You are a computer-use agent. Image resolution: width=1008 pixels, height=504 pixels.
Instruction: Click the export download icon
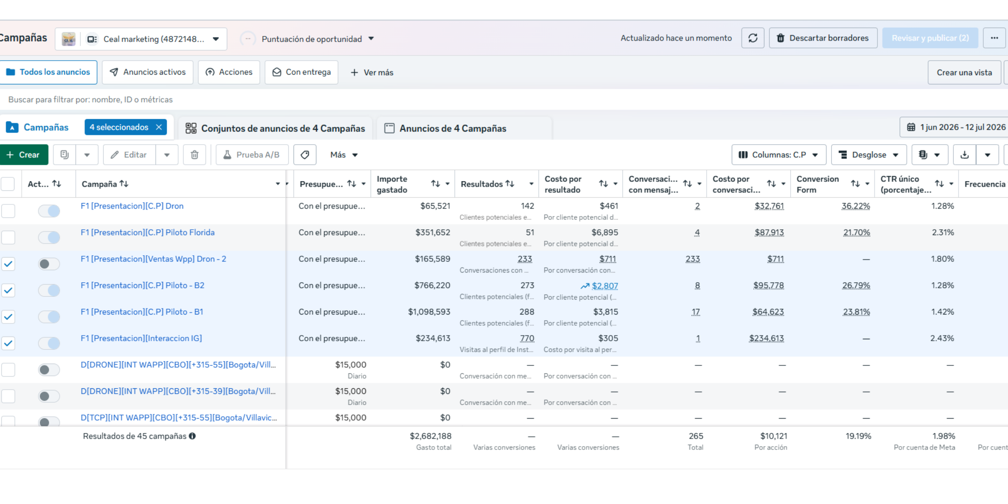coord(965,155)
